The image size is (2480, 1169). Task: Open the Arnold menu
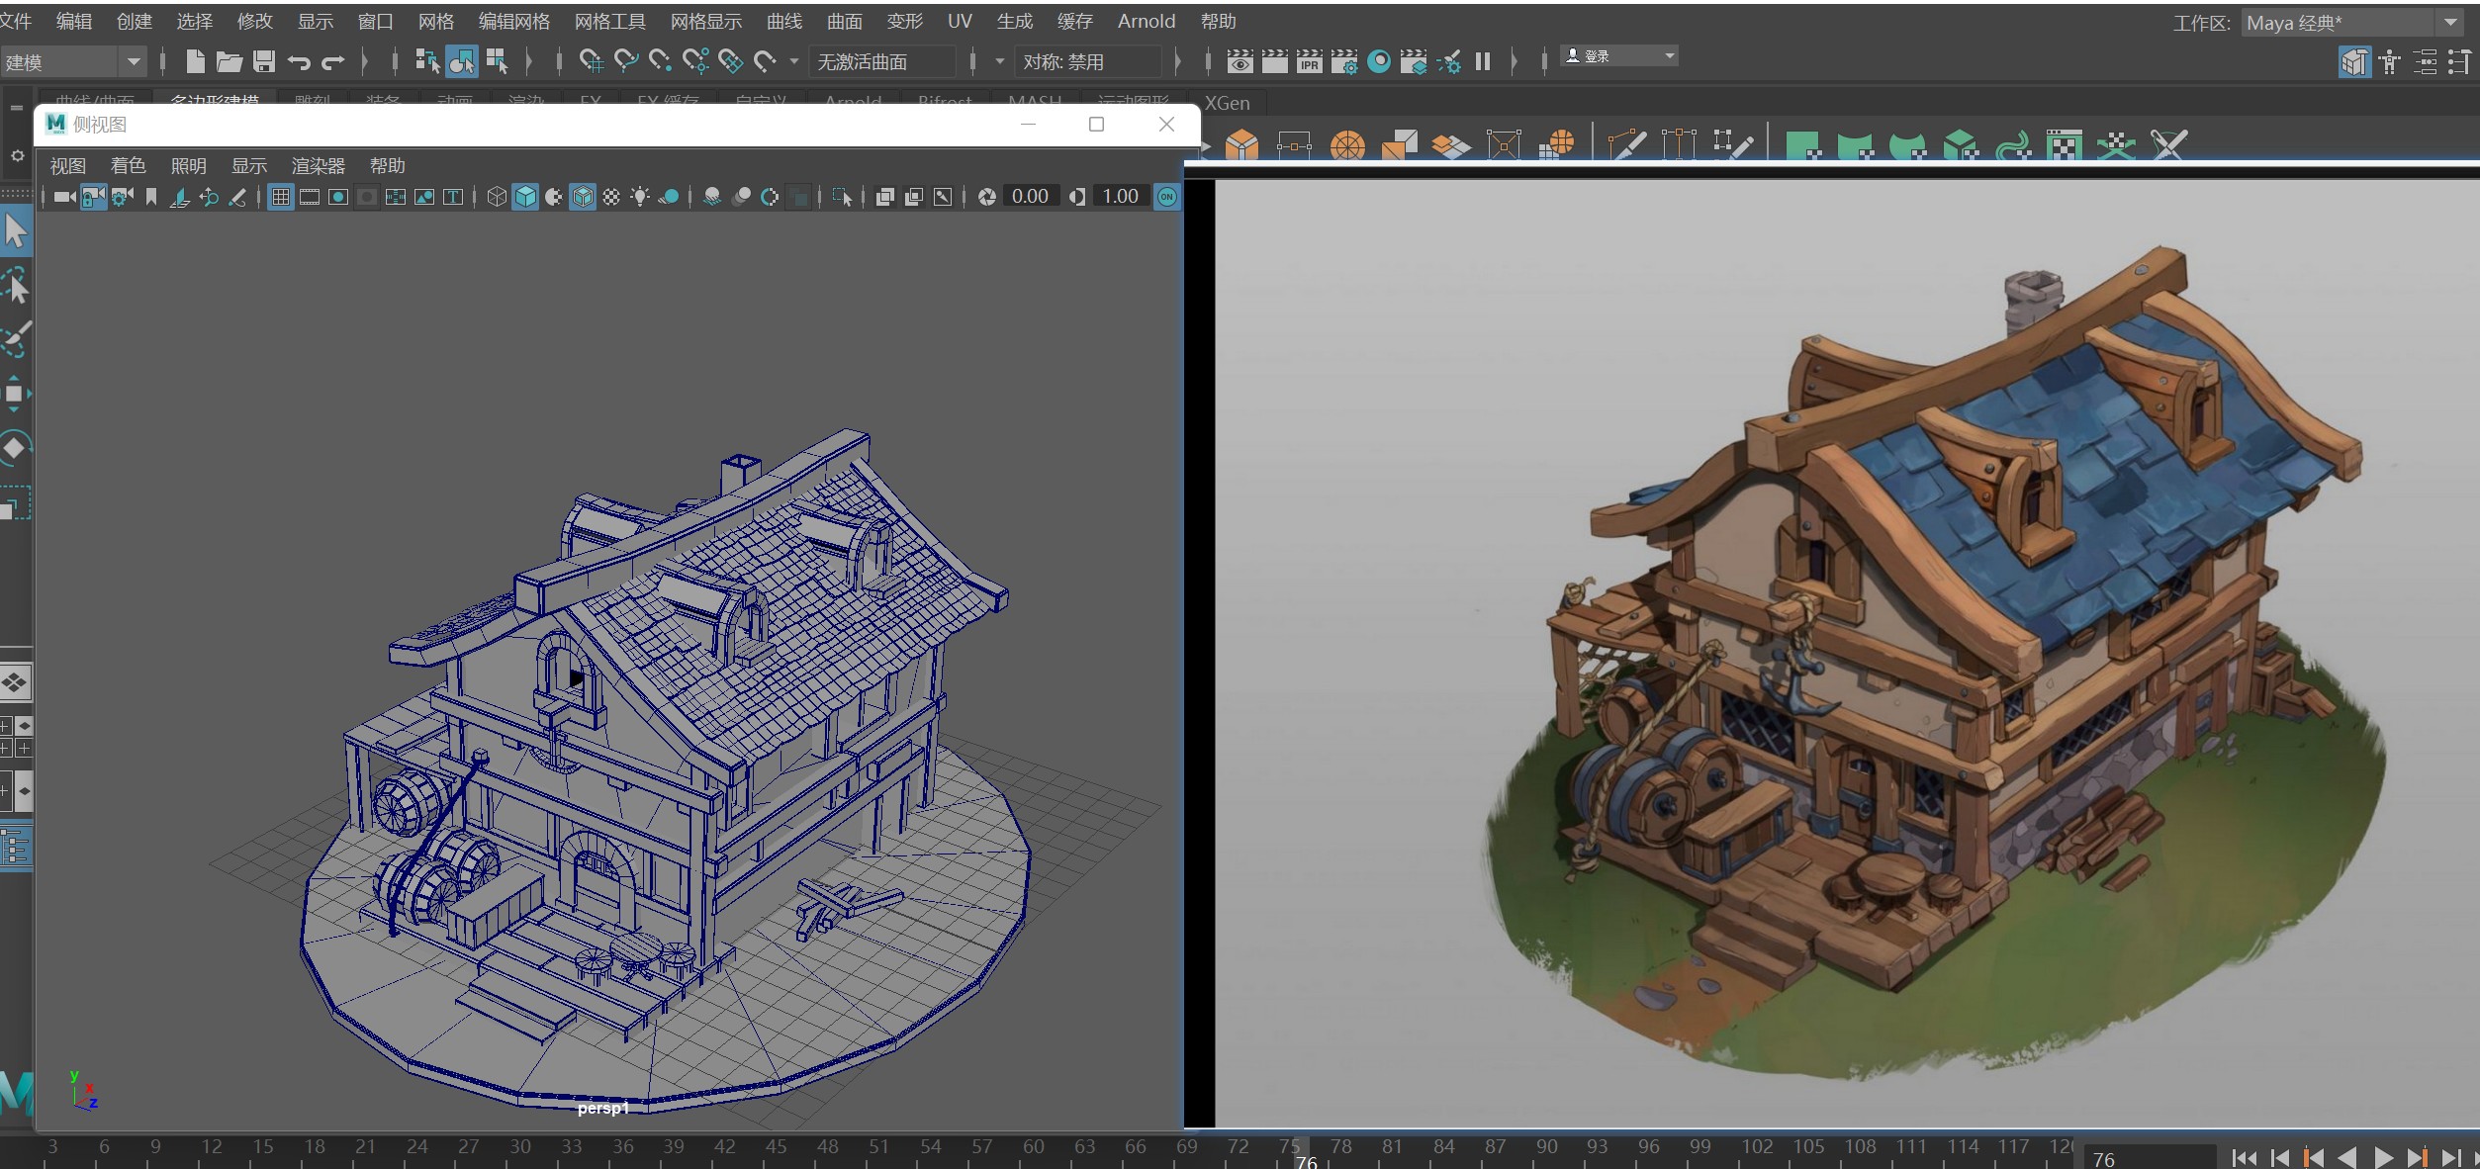click(x=1147, y=22)
